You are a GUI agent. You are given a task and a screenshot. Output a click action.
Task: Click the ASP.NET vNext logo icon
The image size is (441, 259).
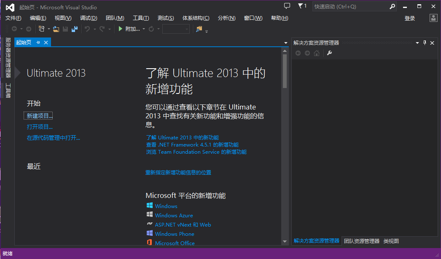[x=150, y=224]
